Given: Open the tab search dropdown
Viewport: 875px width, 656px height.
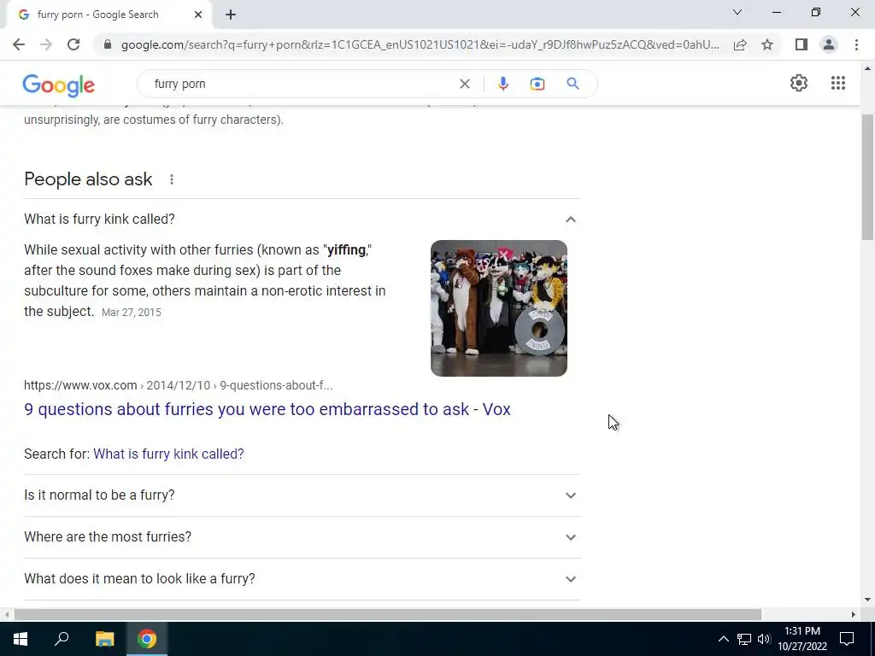Looking at the screenshot, I should (x=737, y=12).
